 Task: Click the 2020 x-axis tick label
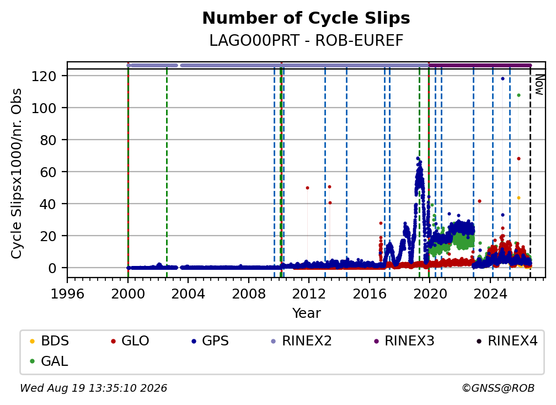pyautogui.click(x=430, y=294)
